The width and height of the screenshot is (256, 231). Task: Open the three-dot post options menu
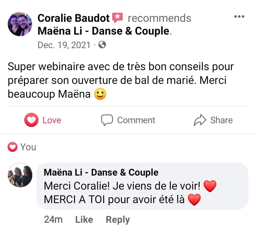tap(239, 17)
